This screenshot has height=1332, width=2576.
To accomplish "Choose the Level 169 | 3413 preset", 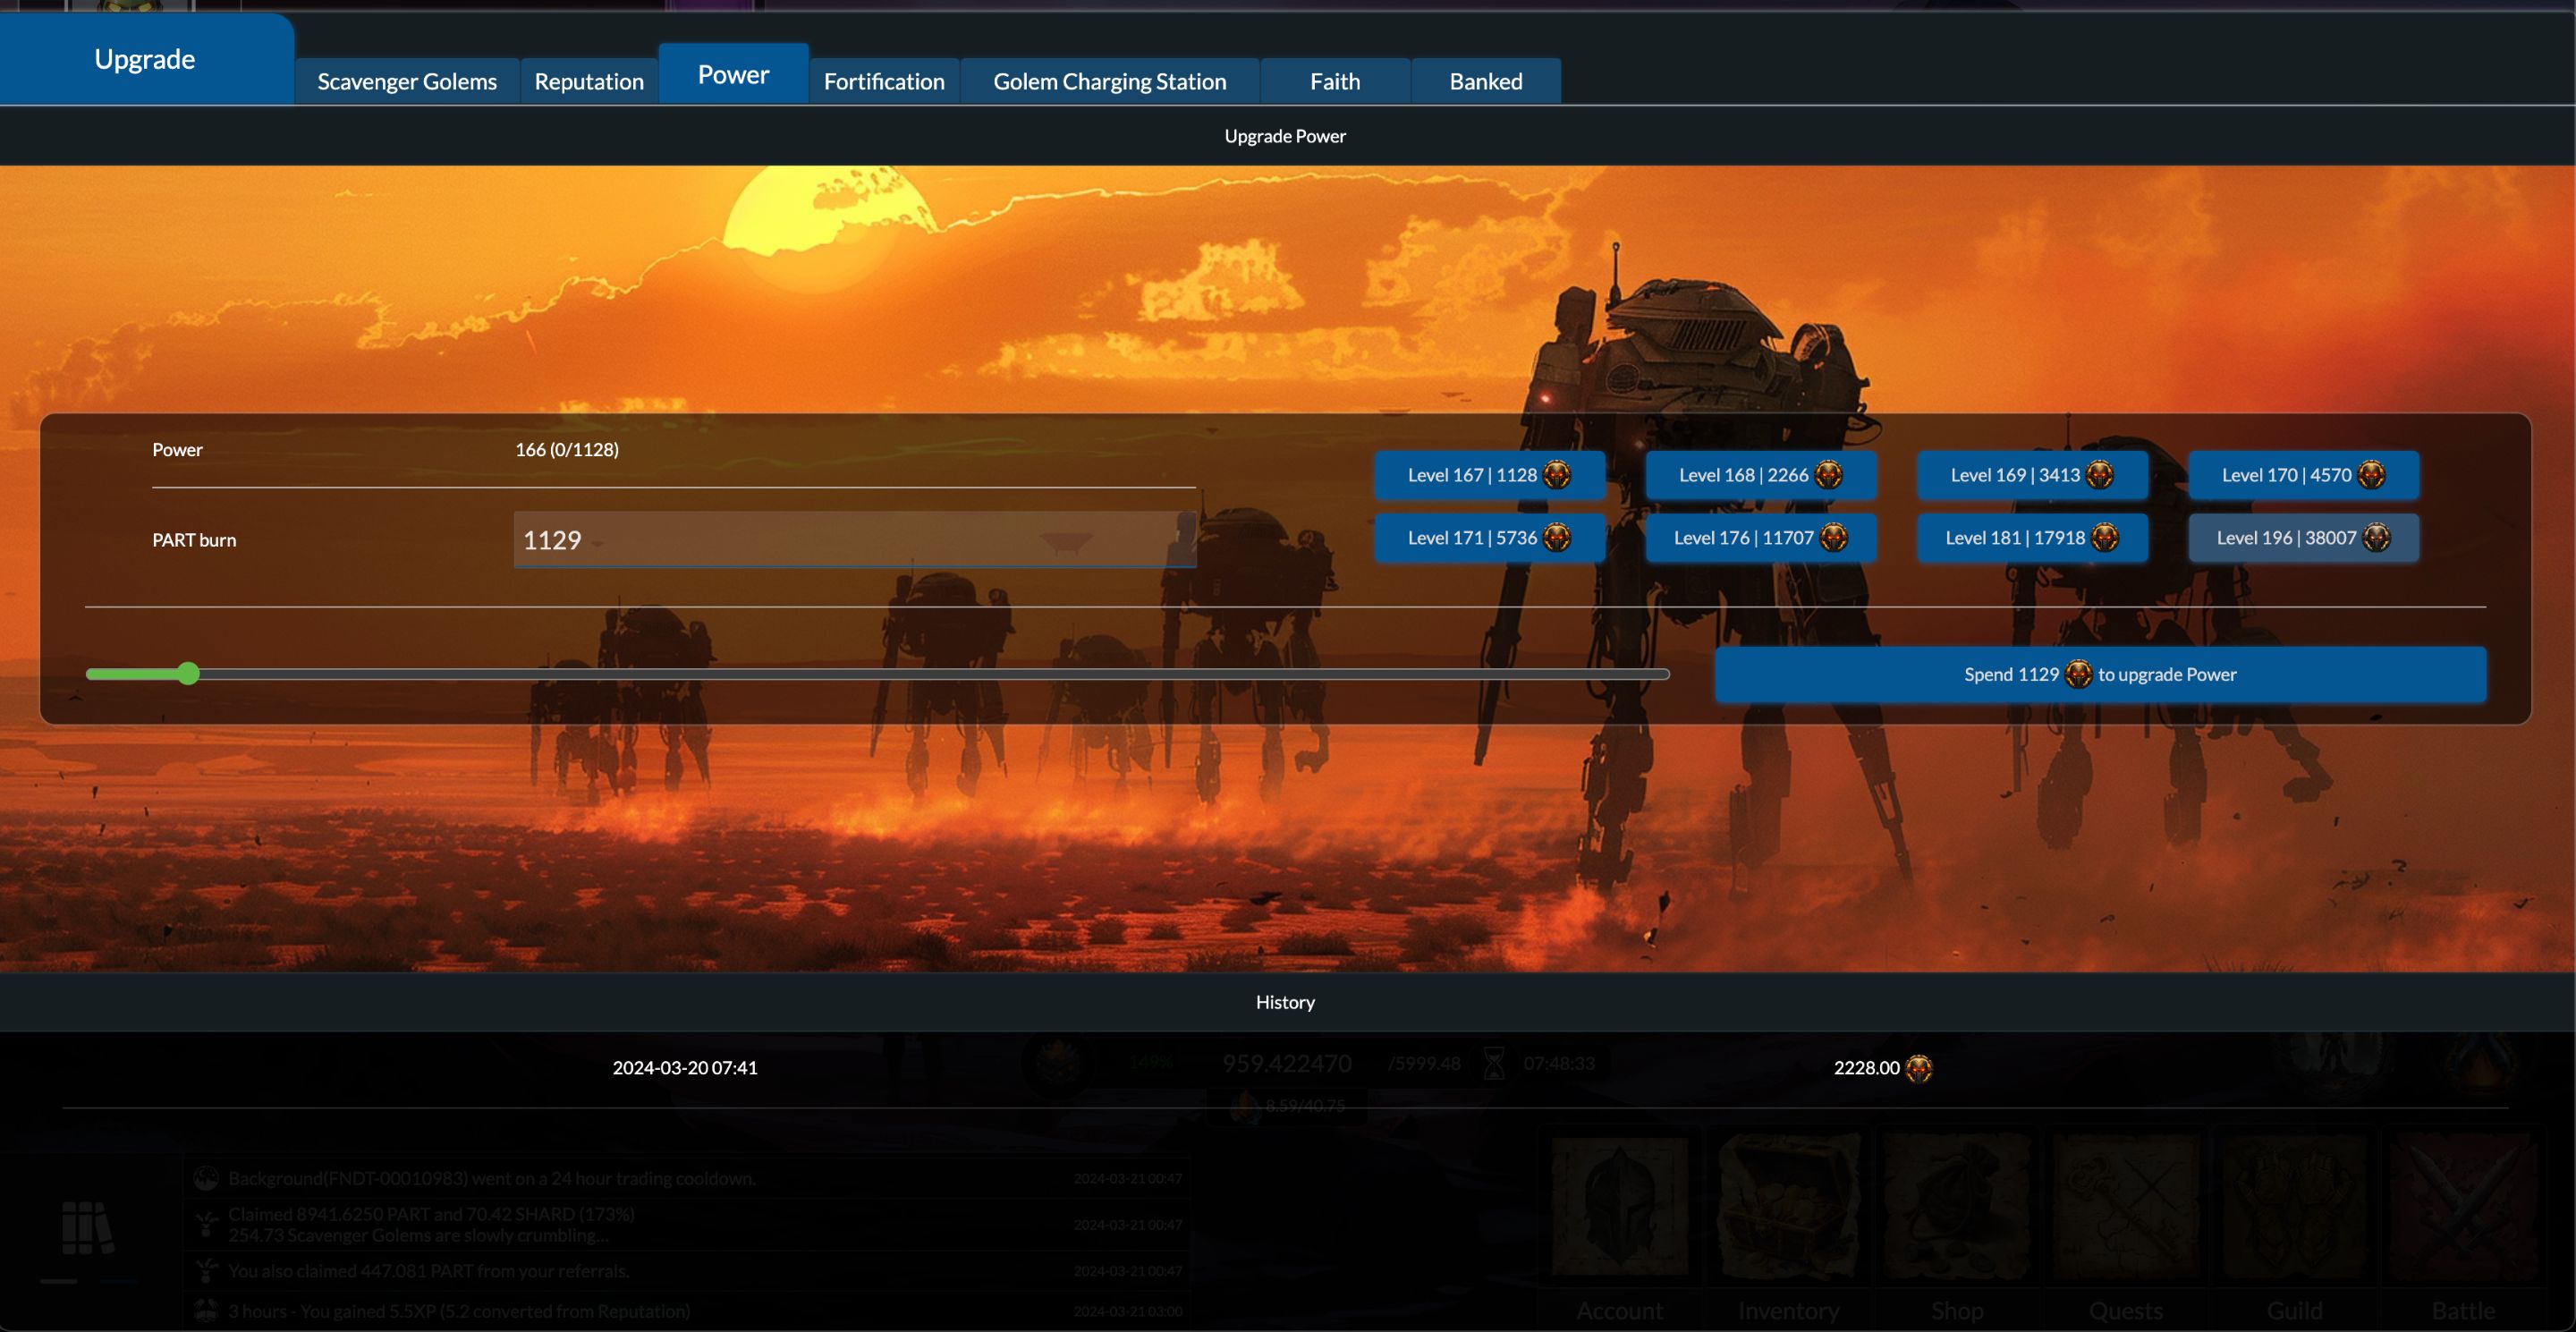I will tap(2032, 475).
